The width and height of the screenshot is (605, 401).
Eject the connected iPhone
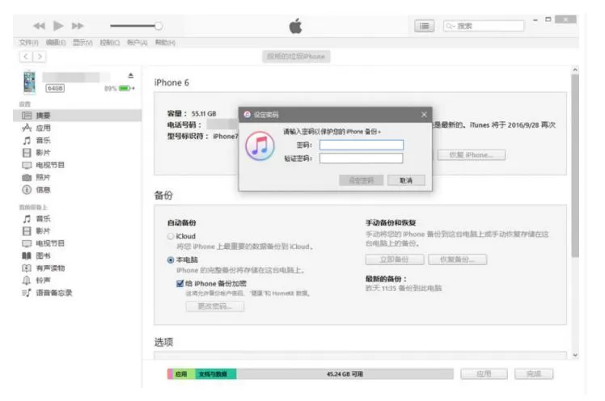coord(131,75)
